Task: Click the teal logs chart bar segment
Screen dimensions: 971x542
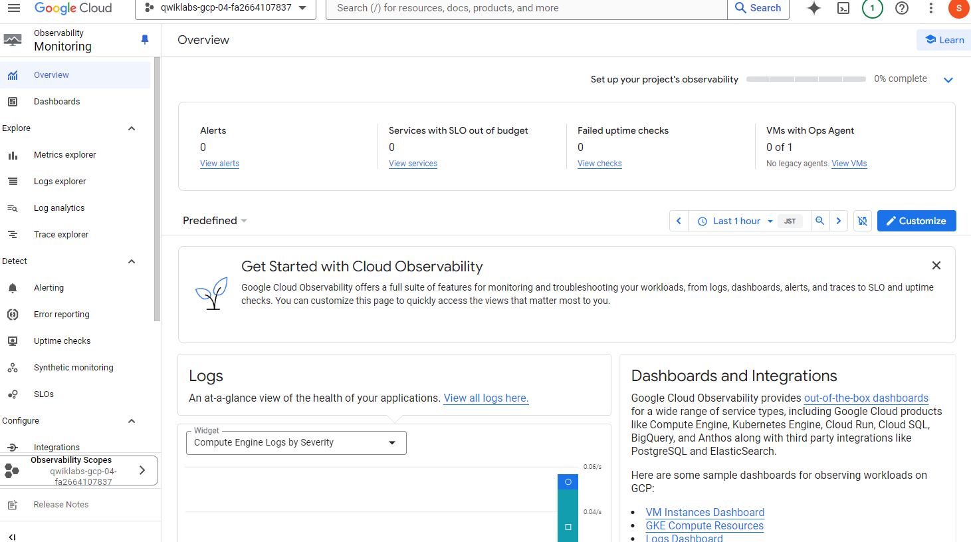Action: (568, 516)
